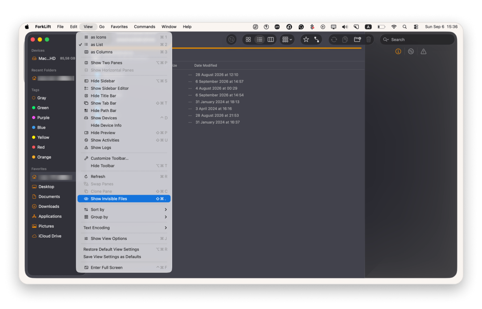Image resolution: width=482 pixels, height=309 pixels.
Task: Open the Activities tab in preview panel
Action: tap(411, 51)
